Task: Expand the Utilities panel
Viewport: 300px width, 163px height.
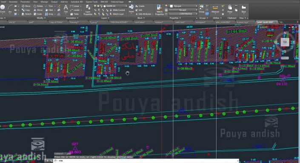Action: [x=217, y=18]
